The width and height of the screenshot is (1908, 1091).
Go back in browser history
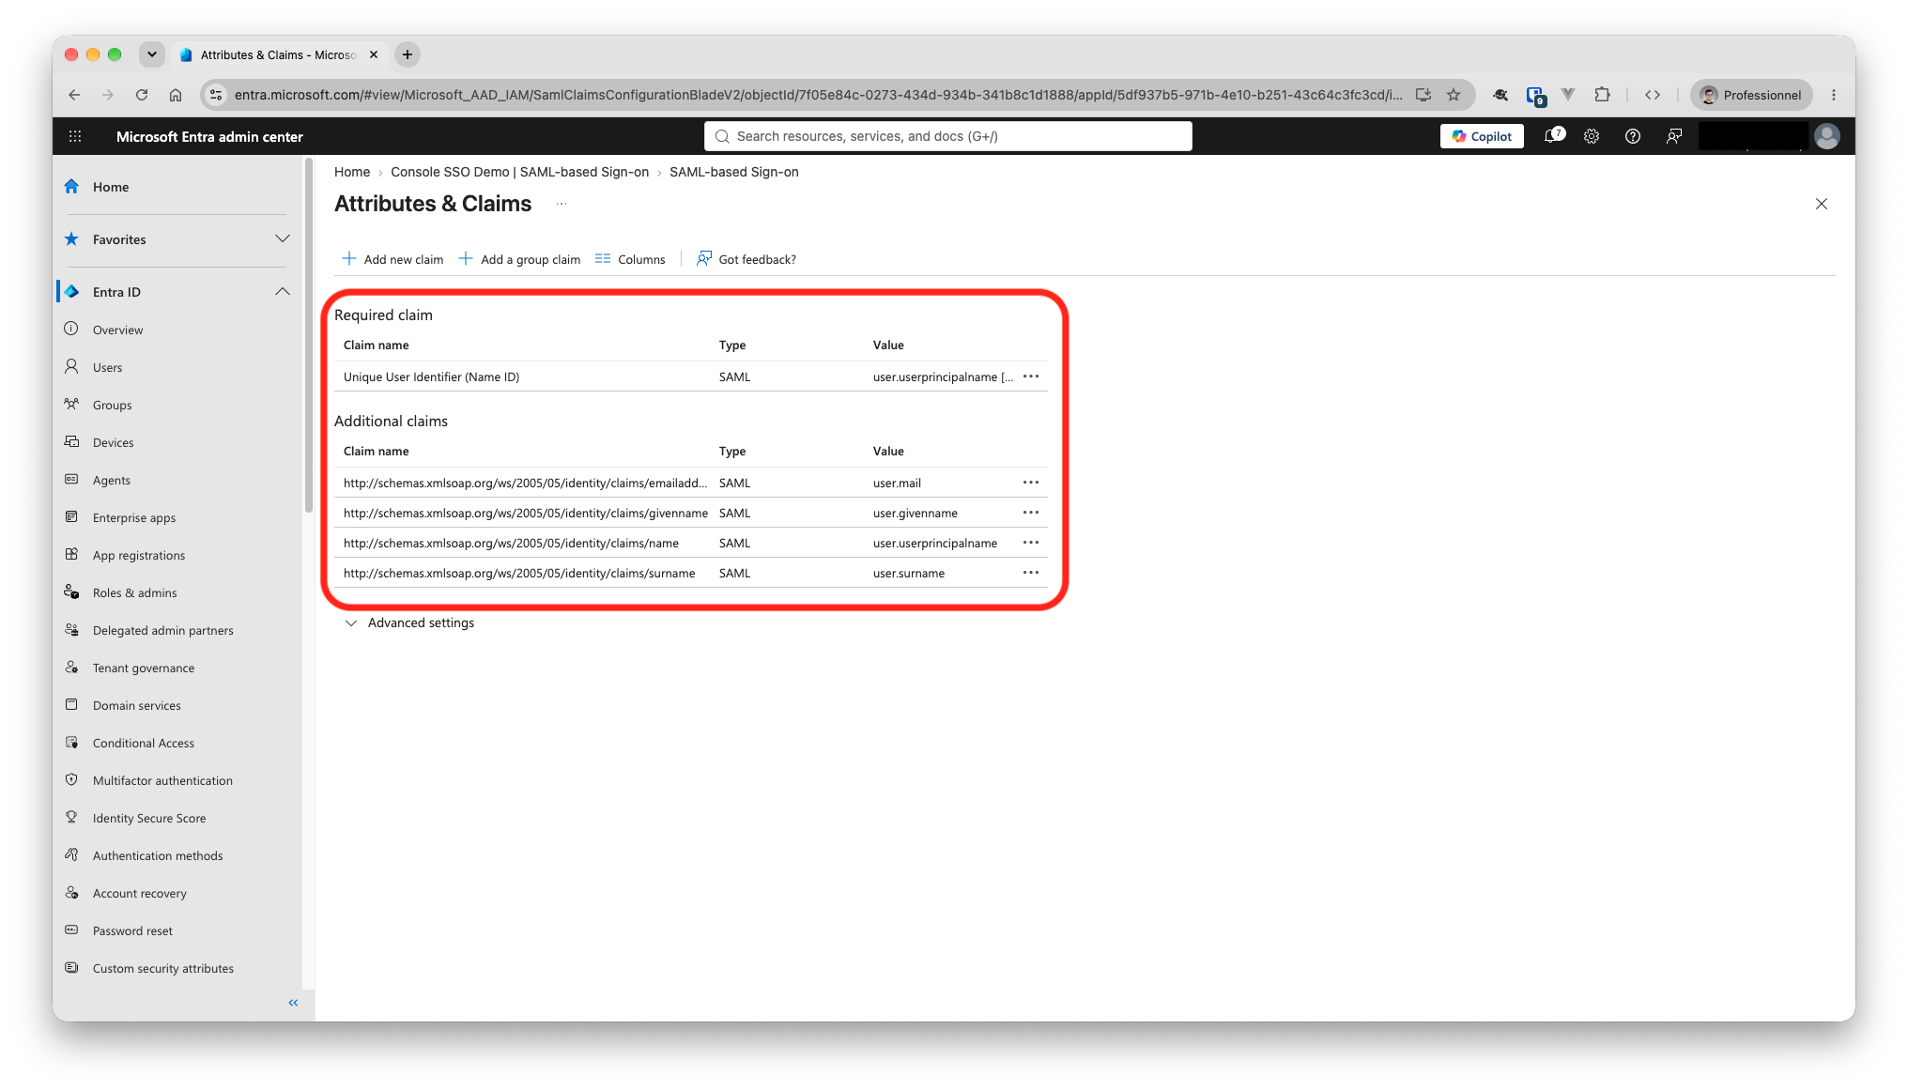pos(74,95)
